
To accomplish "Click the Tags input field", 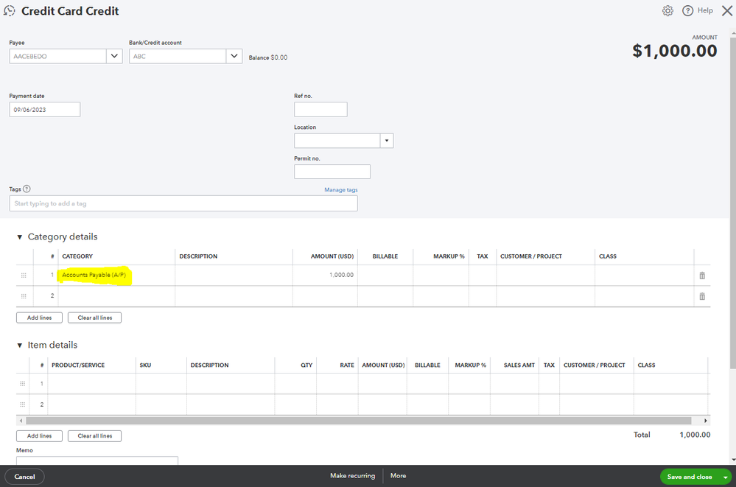I will (183, 203).
